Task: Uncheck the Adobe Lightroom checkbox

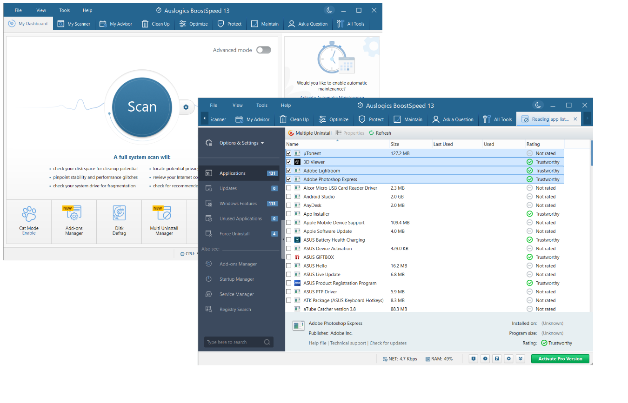Action: 288,171
